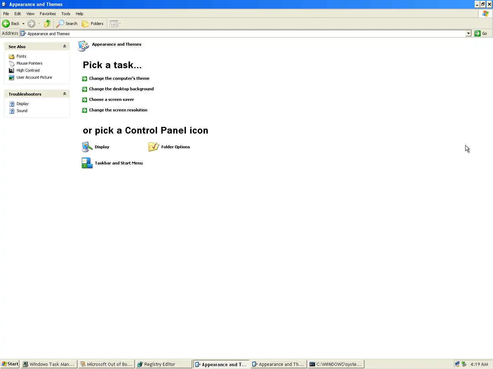Toggle the Folders pane button

[x=93, y=24]
